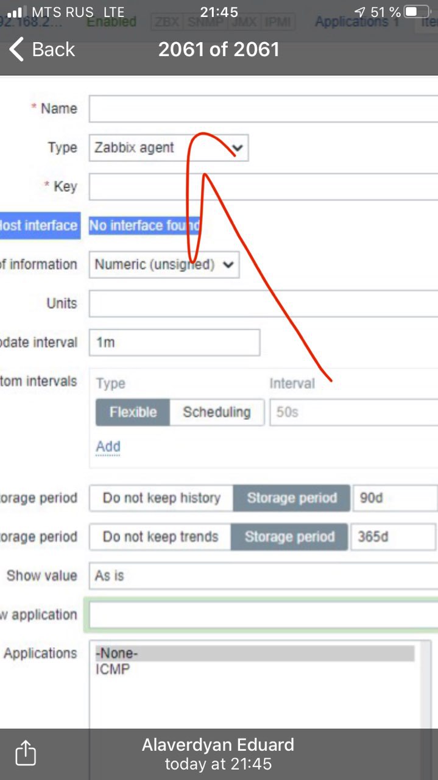Click the Interval field showing 50s
This screenshot has height=780, width=438.
click(354, 412)
